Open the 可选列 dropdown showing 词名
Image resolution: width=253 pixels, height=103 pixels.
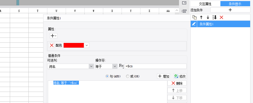71,66
